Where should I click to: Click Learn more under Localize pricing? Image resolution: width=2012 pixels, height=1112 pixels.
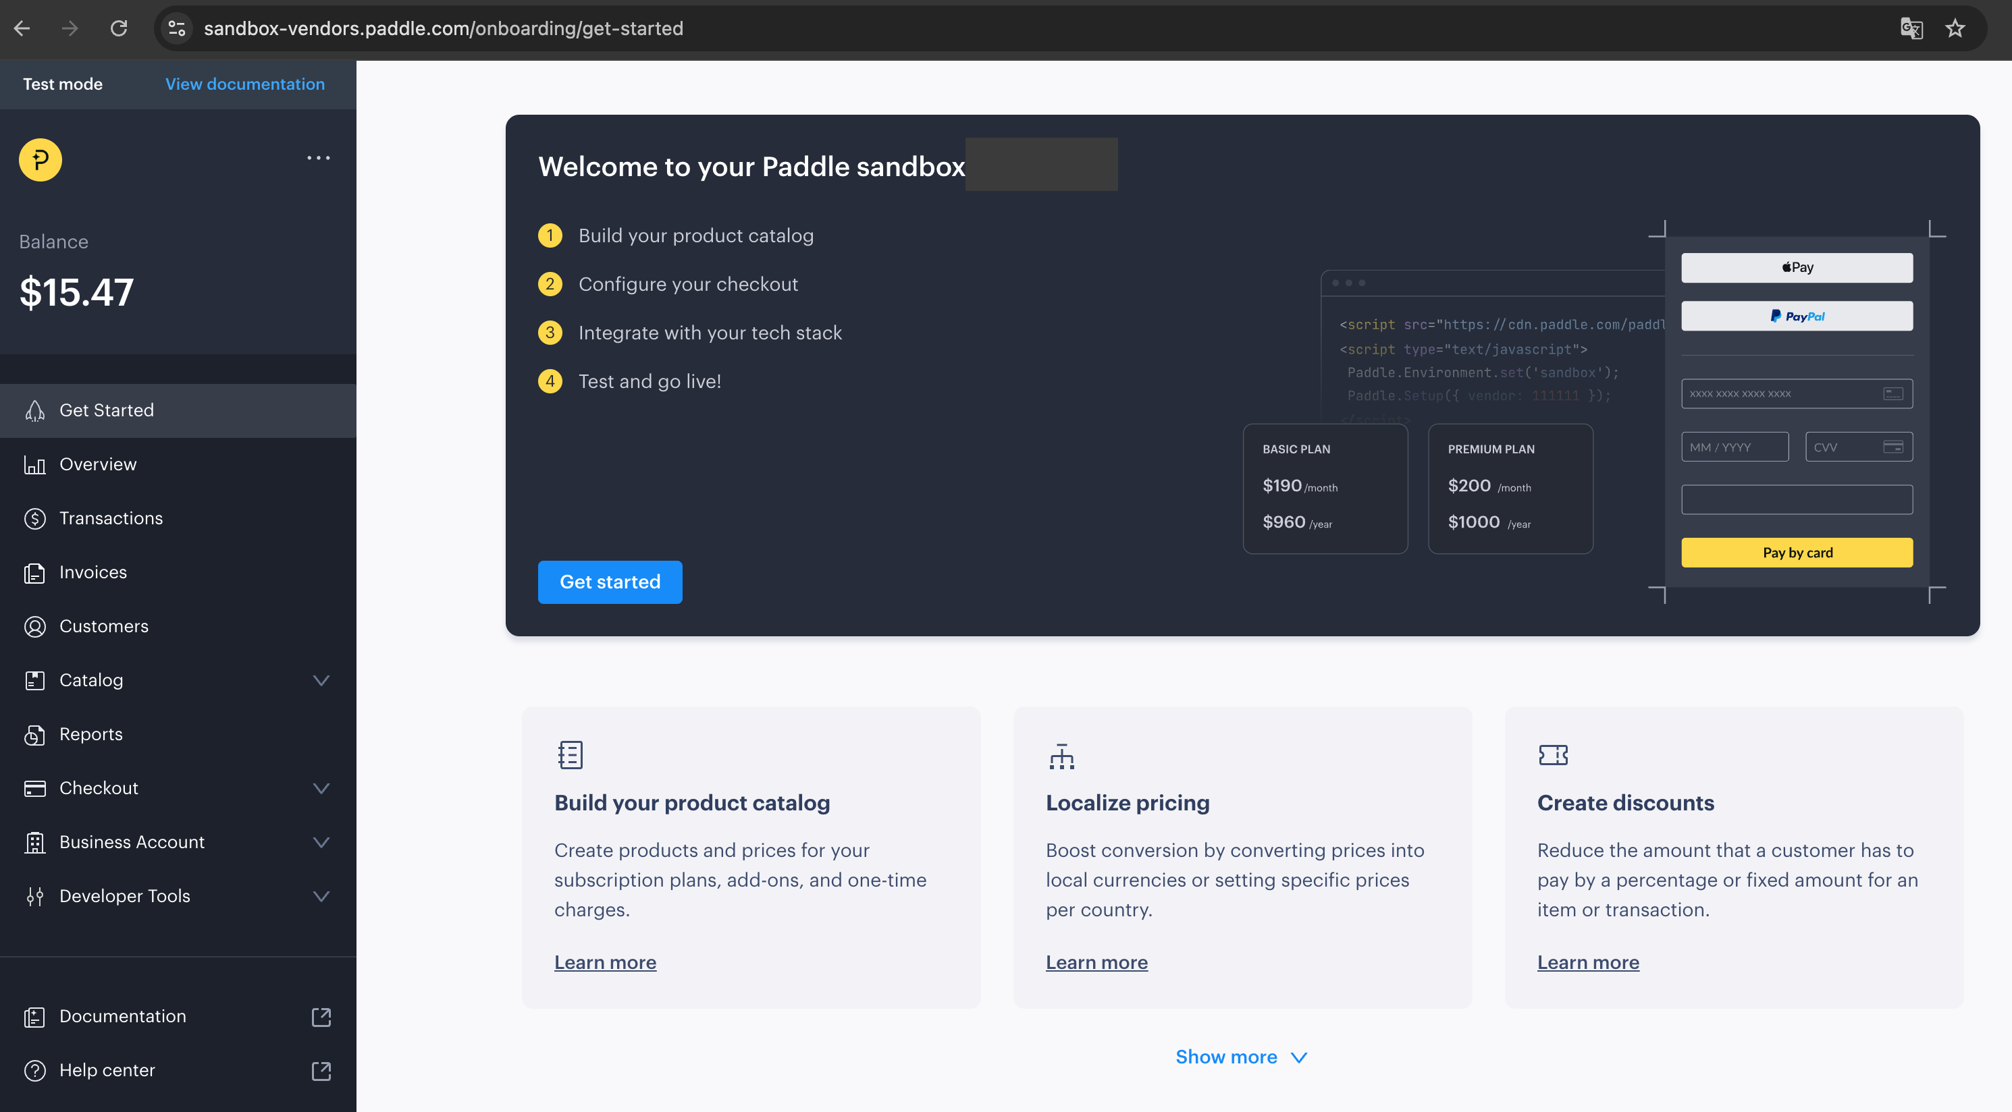click(x=1096, y=963)
